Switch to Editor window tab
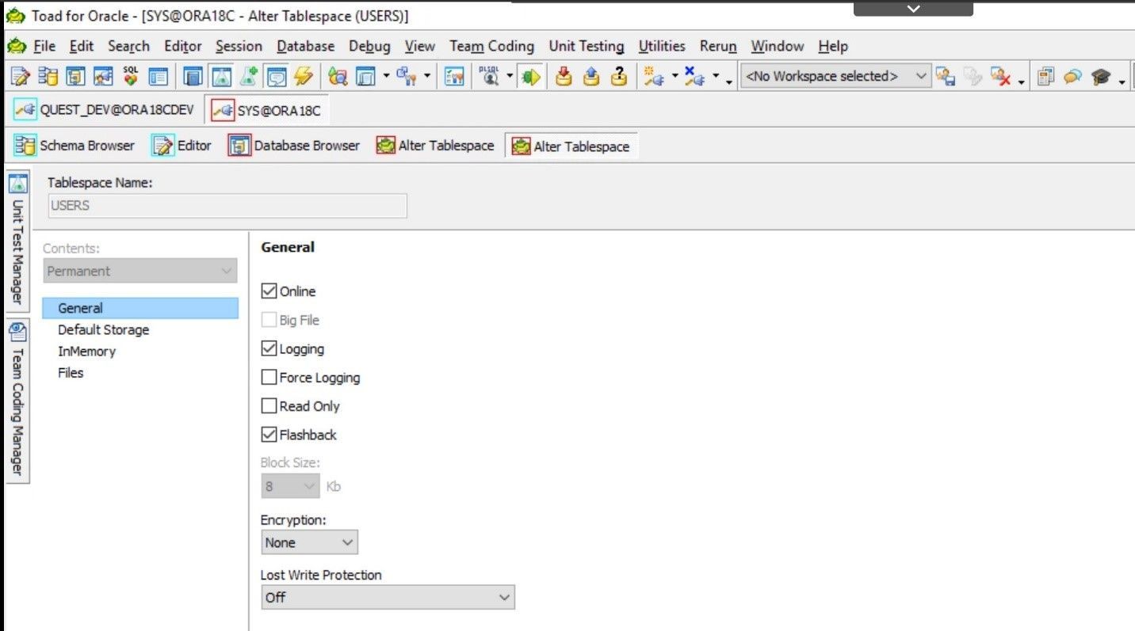Viewport: 1135px width, 631px height. coord(182,146)
